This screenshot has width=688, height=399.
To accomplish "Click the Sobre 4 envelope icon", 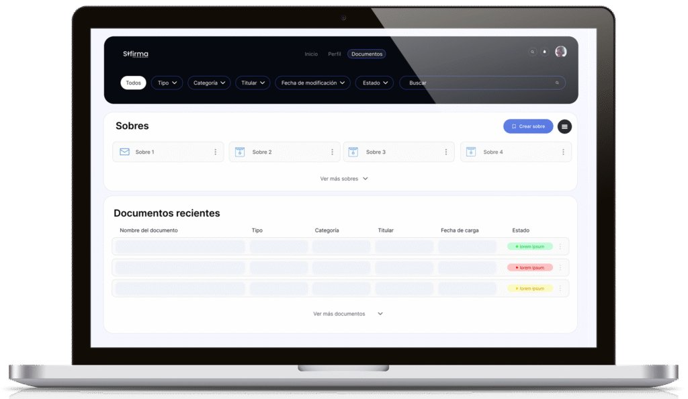I will pos(471,152).
